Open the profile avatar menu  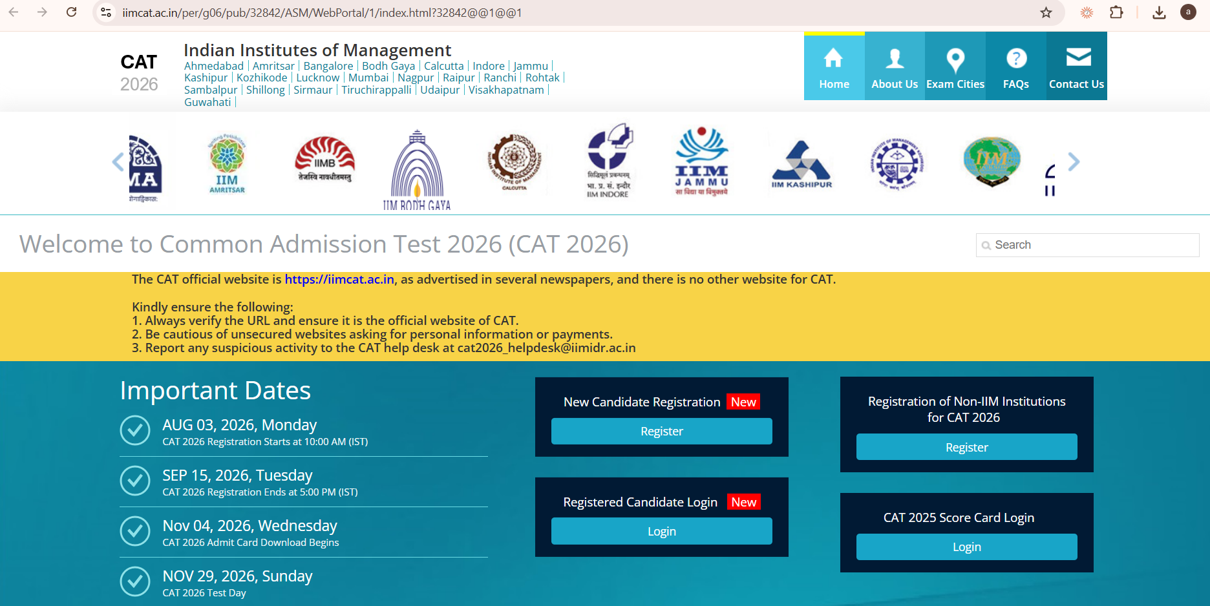1188,12
